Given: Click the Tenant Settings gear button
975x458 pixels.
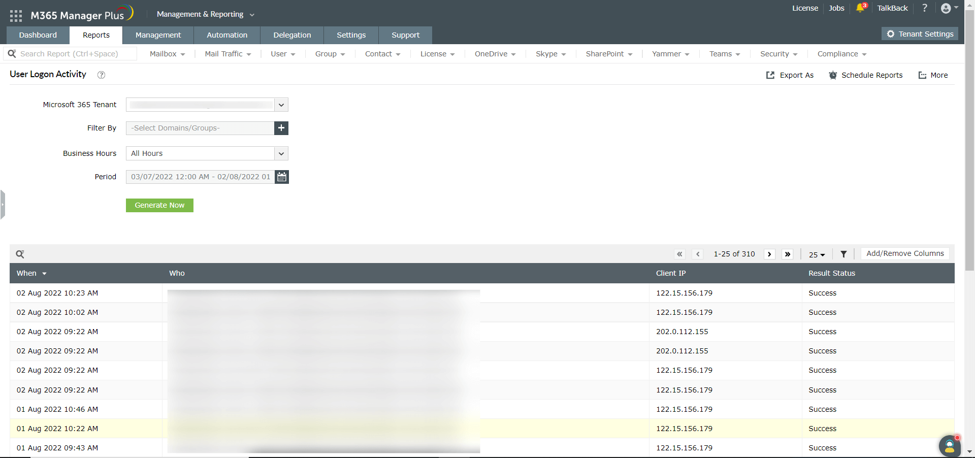Looking at the screenshot, I should pyautogui.click(x=920, y=34).
